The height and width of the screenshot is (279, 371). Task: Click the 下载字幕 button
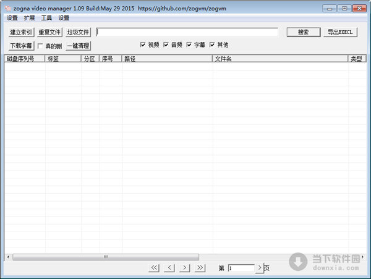click(21, 46)
